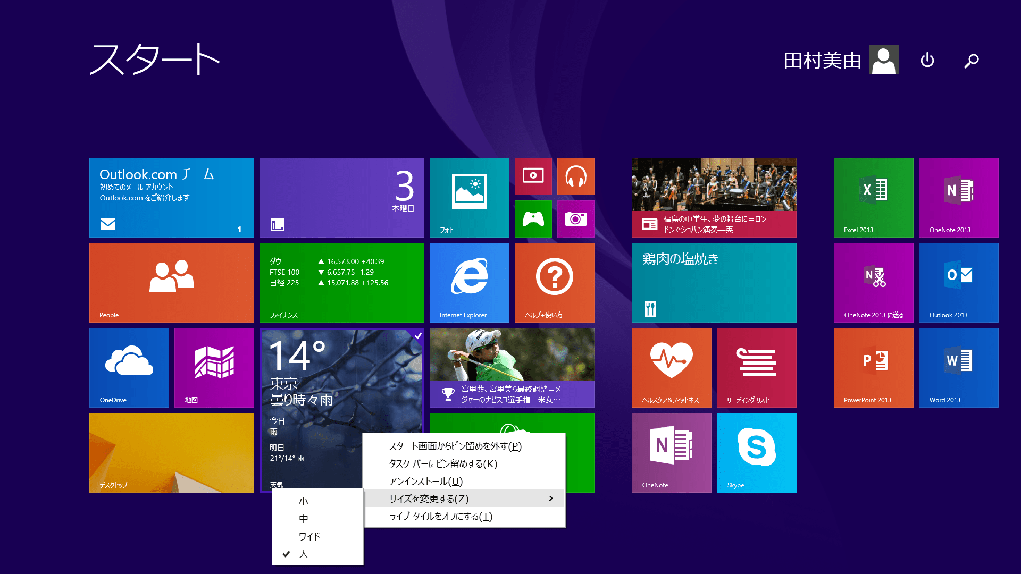Click the power button
Image resolution: width=1021 pixels, height=574 pixels.
pos(927,60)
